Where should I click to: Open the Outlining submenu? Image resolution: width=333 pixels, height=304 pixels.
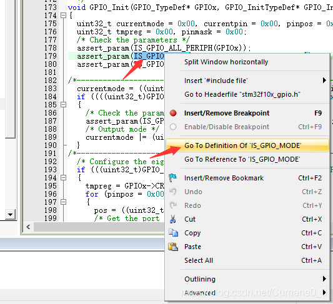tap(247, 279)
